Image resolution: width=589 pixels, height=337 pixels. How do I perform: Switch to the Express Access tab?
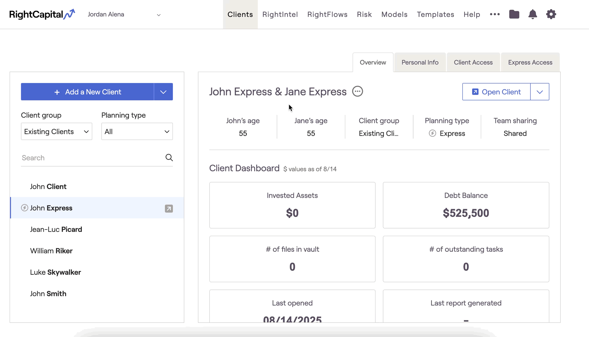pyautogui.click(x=530, y=62)
